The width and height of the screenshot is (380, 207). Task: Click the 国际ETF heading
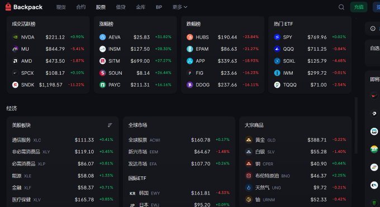pos(137,178)
